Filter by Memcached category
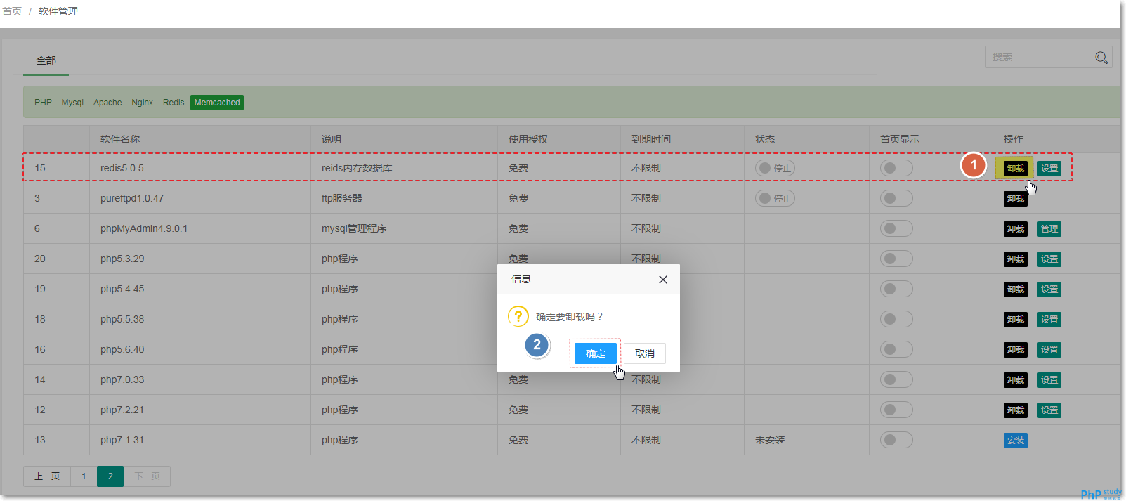This screenshot has width=1126, height=501. pyautogui.click(x=217, y=103)
